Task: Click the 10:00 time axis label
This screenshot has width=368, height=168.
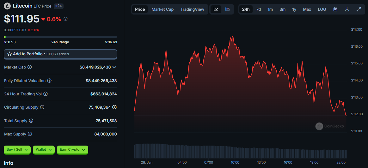Action: click(235, 162)
